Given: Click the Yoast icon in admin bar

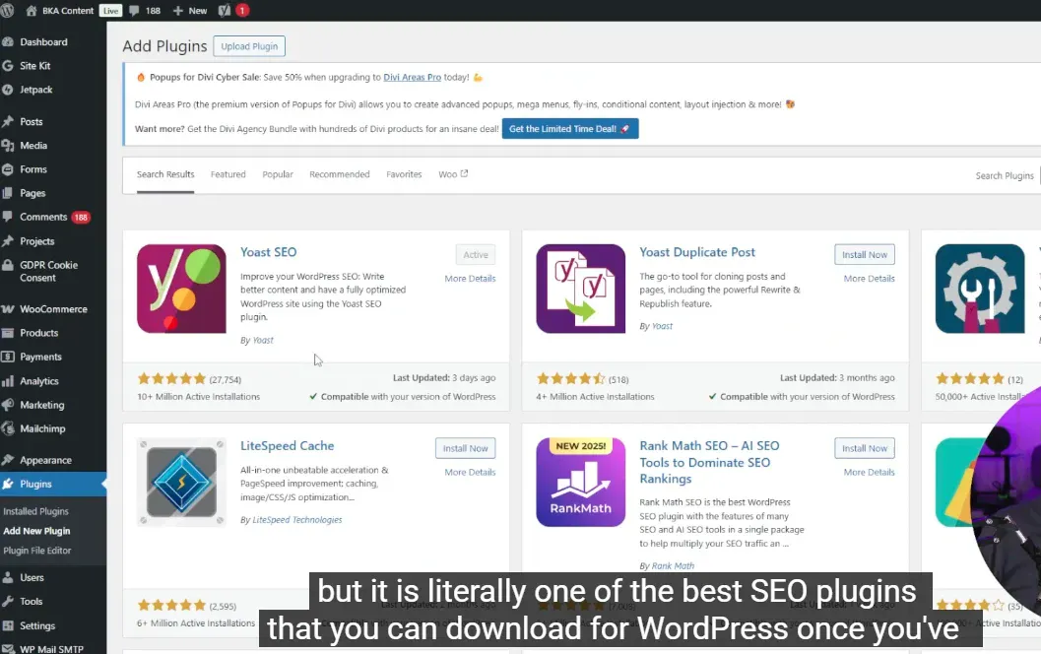Looking at the screenshot, I should click(224, 10).
